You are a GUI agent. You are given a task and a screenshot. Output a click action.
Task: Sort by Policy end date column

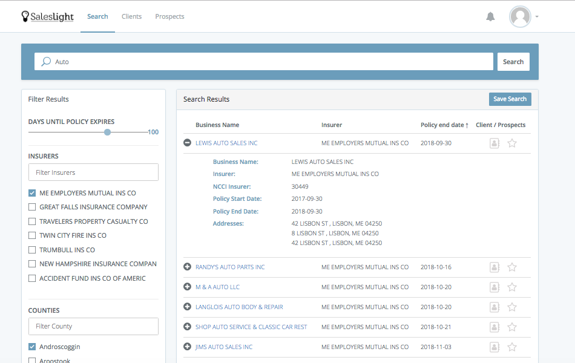[444, 125]
